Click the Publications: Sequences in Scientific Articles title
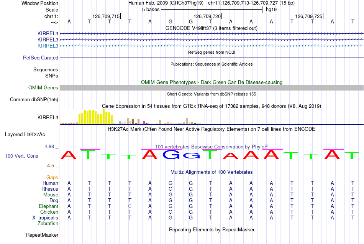This screenshot has width=364, height=244. click(212, 64)
